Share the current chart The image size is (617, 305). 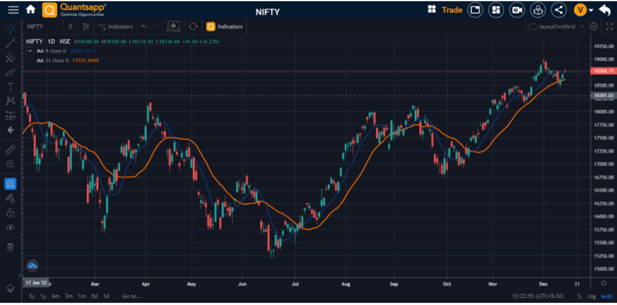(x=559, y=10)
